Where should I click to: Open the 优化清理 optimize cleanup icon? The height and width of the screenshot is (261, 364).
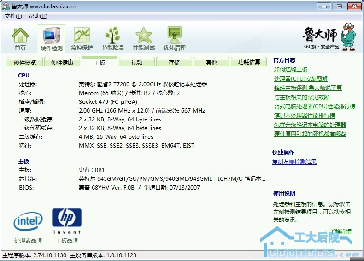174,39
